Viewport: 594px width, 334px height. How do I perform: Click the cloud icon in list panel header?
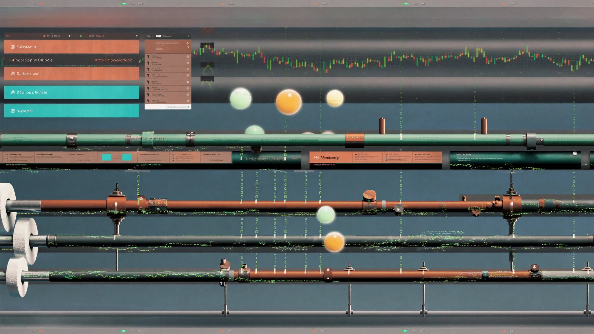[x=148, y=36]
